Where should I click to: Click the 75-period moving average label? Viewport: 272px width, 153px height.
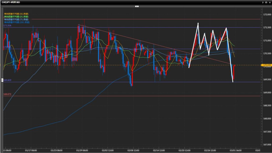pos(16,19)
